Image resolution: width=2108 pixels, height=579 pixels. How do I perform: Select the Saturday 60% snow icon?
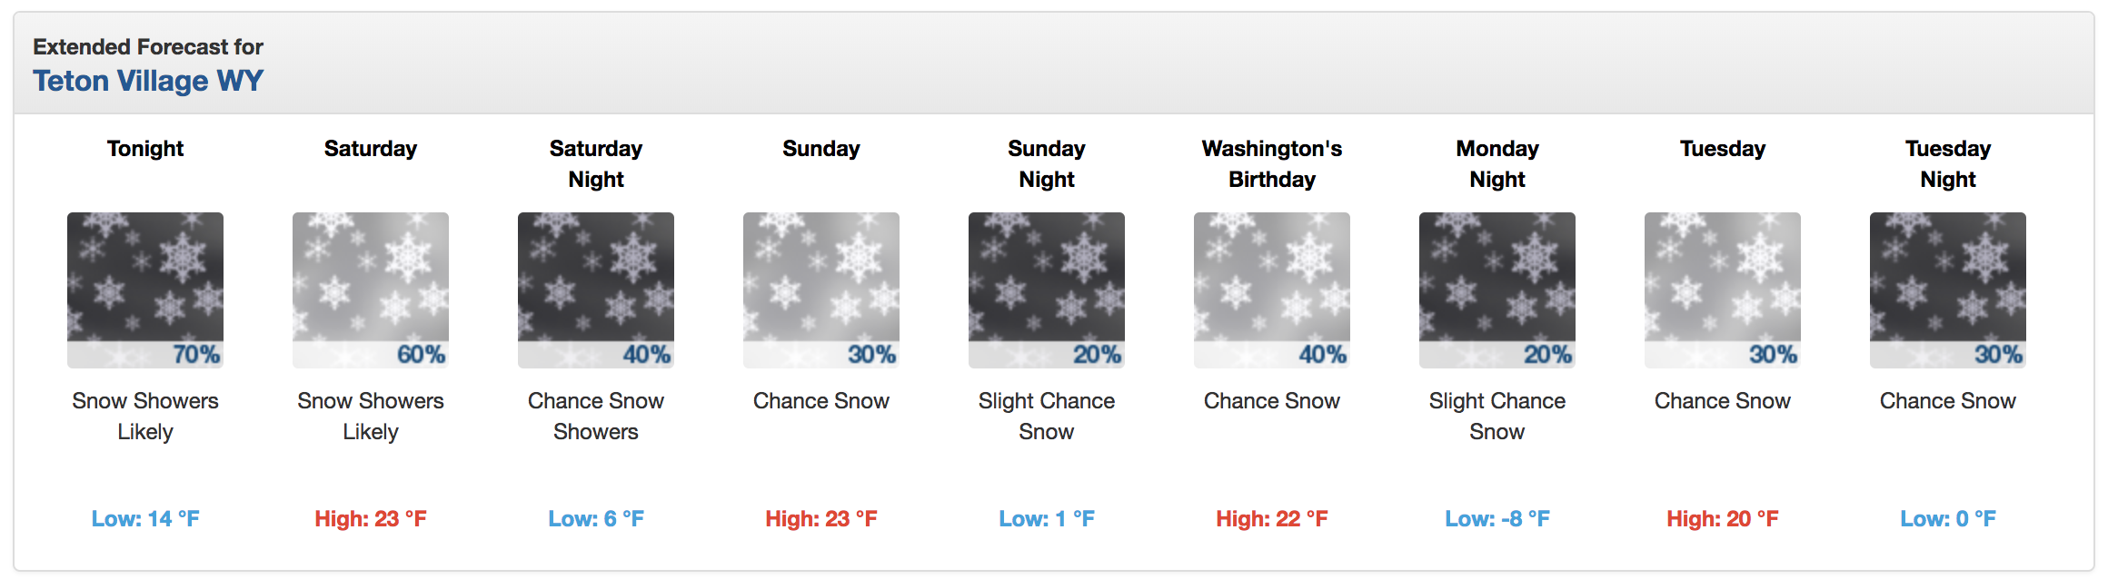(371, 290)
